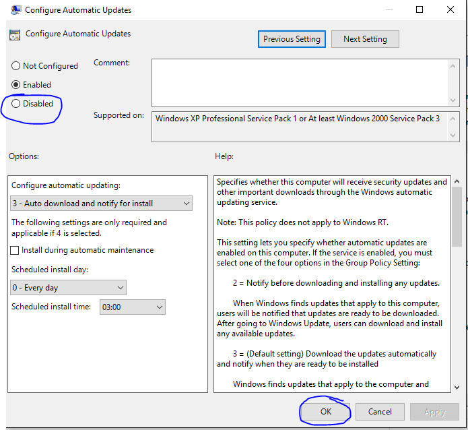Click the Help pane scroll up arrow
This screenshot has width=468, height=430.
pyautogui.click(x=457, y=181)
